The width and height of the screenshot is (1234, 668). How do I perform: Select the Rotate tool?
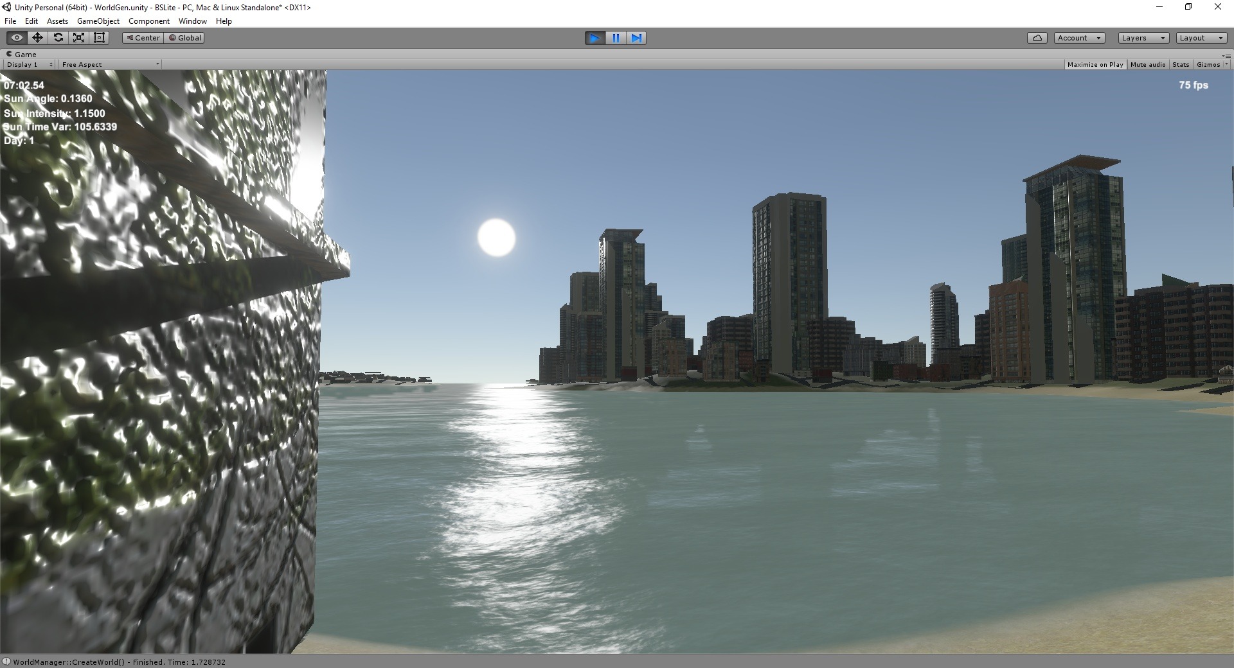(x=58, y=38)
